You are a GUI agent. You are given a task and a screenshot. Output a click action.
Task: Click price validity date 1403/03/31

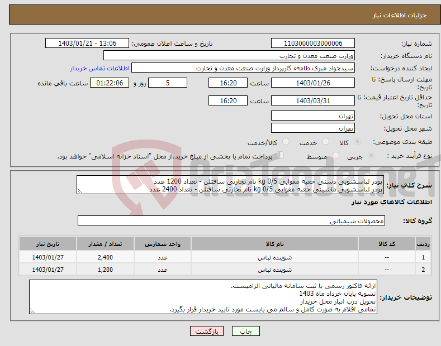(x=313, y=100)
